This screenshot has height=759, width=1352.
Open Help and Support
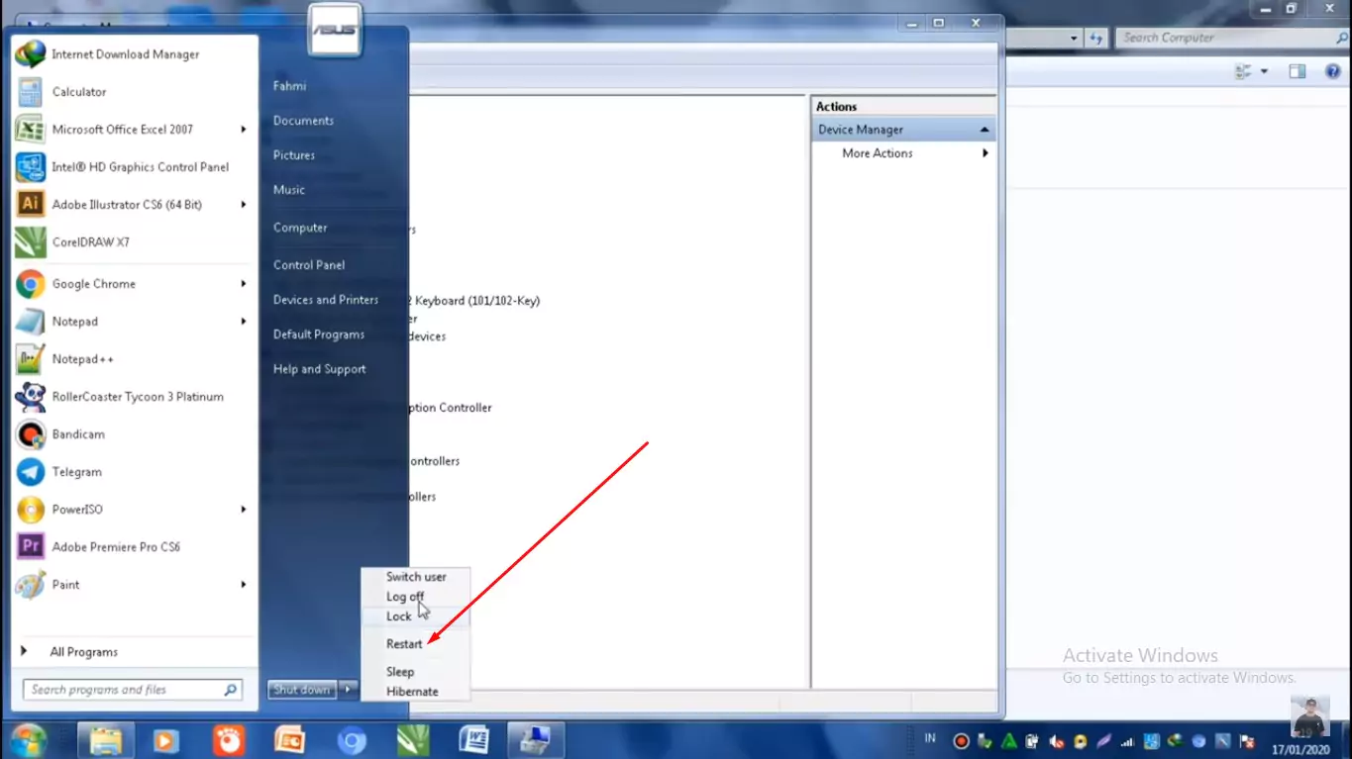tap(320, 369)
